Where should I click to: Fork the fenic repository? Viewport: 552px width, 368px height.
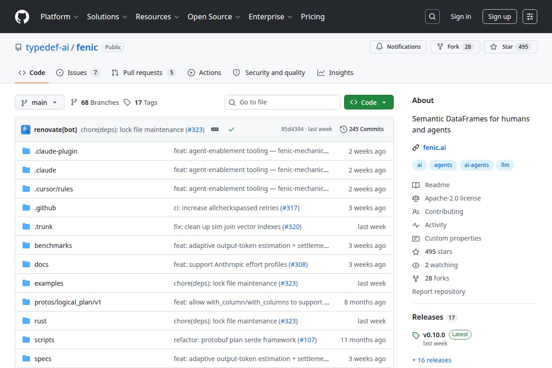pyautogui.click(x=455, y=47)
